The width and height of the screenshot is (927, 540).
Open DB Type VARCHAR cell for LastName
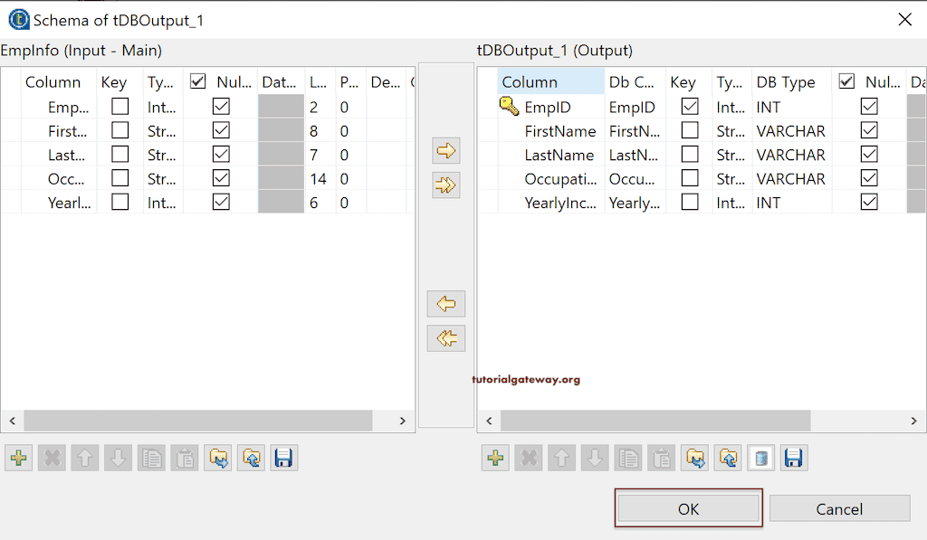click(791, 155)
